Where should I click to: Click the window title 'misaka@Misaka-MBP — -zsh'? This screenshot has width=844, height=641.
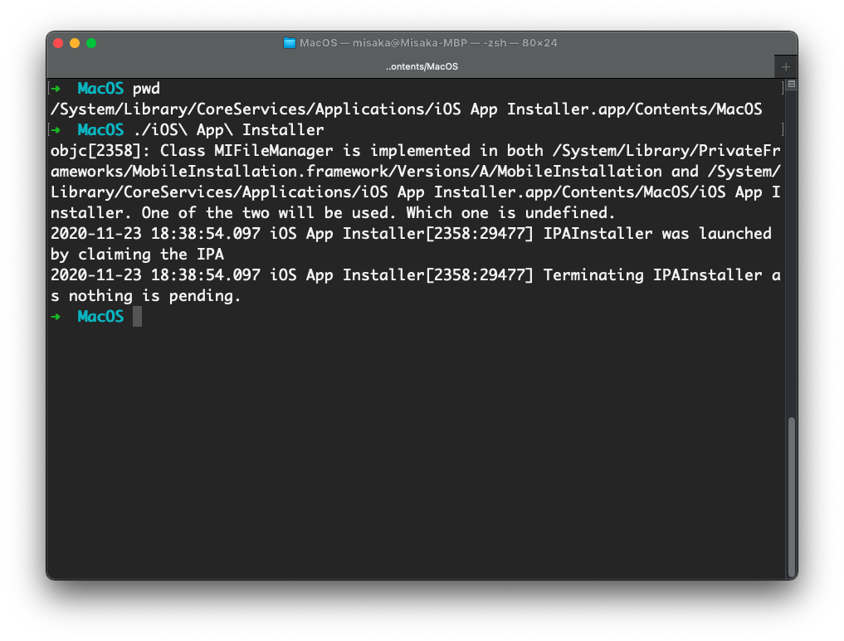(x=430, y=43)
